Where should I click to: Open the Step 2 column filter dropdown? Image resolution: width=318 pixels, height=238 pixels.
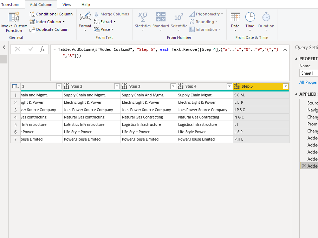[117, 86]
